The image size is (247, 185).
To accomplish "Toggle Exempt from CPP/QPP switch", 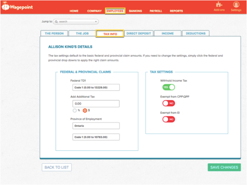I will (169, 103).
